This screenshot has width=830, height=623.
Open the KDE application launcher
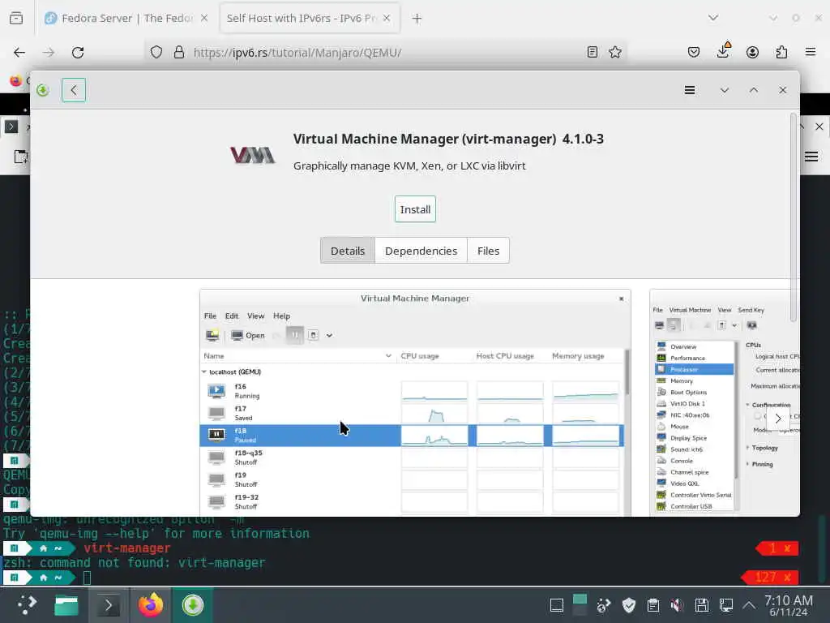pyautogui.click(x=27, y=604)
